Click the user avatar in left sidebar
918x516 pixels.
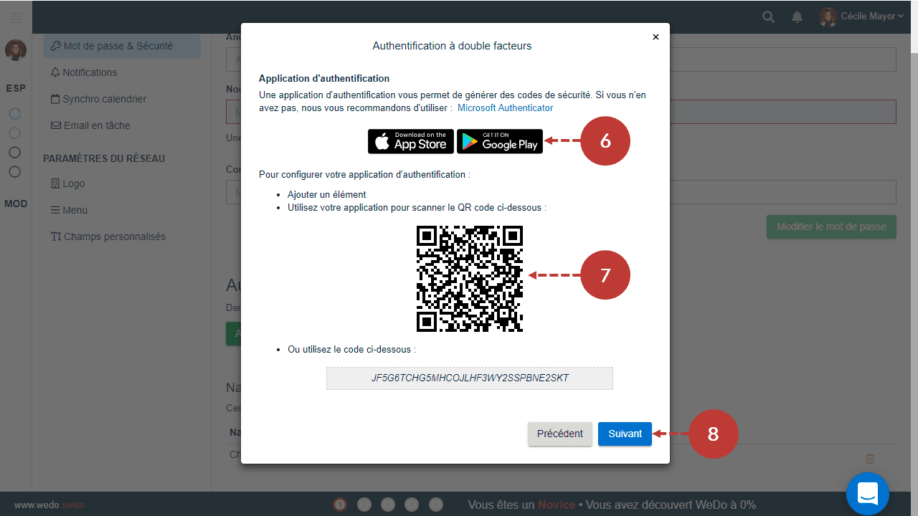coord(16,50)
